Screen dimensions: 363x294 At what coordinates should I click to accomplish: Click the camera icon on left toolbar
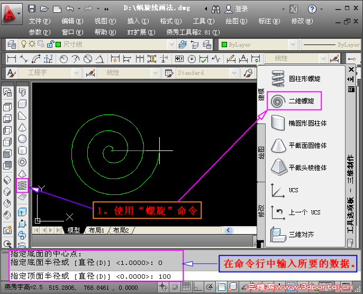click(7, 230)
